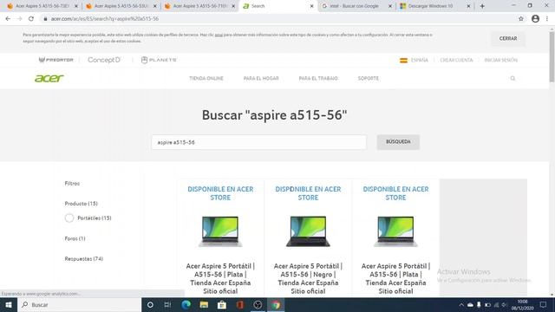This screenshot has height=312, width=555.
Task: Open the ConceptD brand logo
Action: click(x=104, y=60)
